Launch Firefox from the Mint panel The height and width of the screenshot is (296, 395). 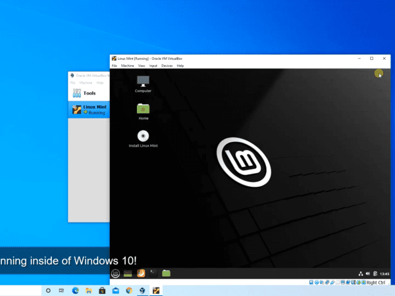(x=141, y=274)
